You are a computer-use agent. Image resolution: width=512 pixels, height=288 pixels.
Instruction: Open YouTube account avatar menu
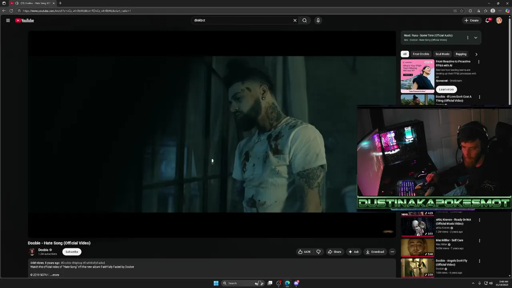[x=499, y=20]
